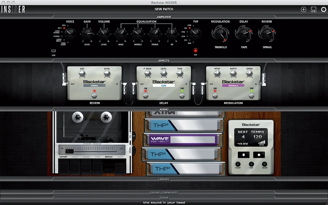The width and height of the screenshot is (328, 205).
Task: Click the SIZE knob on Spring pedal
Action: 82,74
